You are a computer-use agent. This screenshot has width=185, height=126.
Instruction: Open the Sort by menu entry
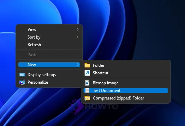click(x=49, y=37)
